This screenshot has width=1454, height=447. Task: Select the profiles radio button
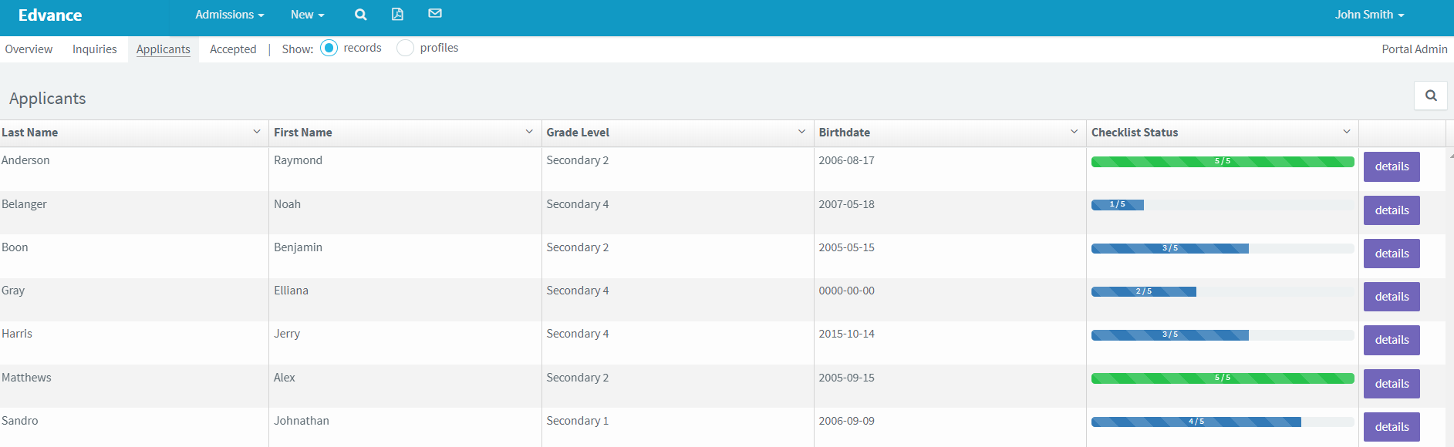405,48
